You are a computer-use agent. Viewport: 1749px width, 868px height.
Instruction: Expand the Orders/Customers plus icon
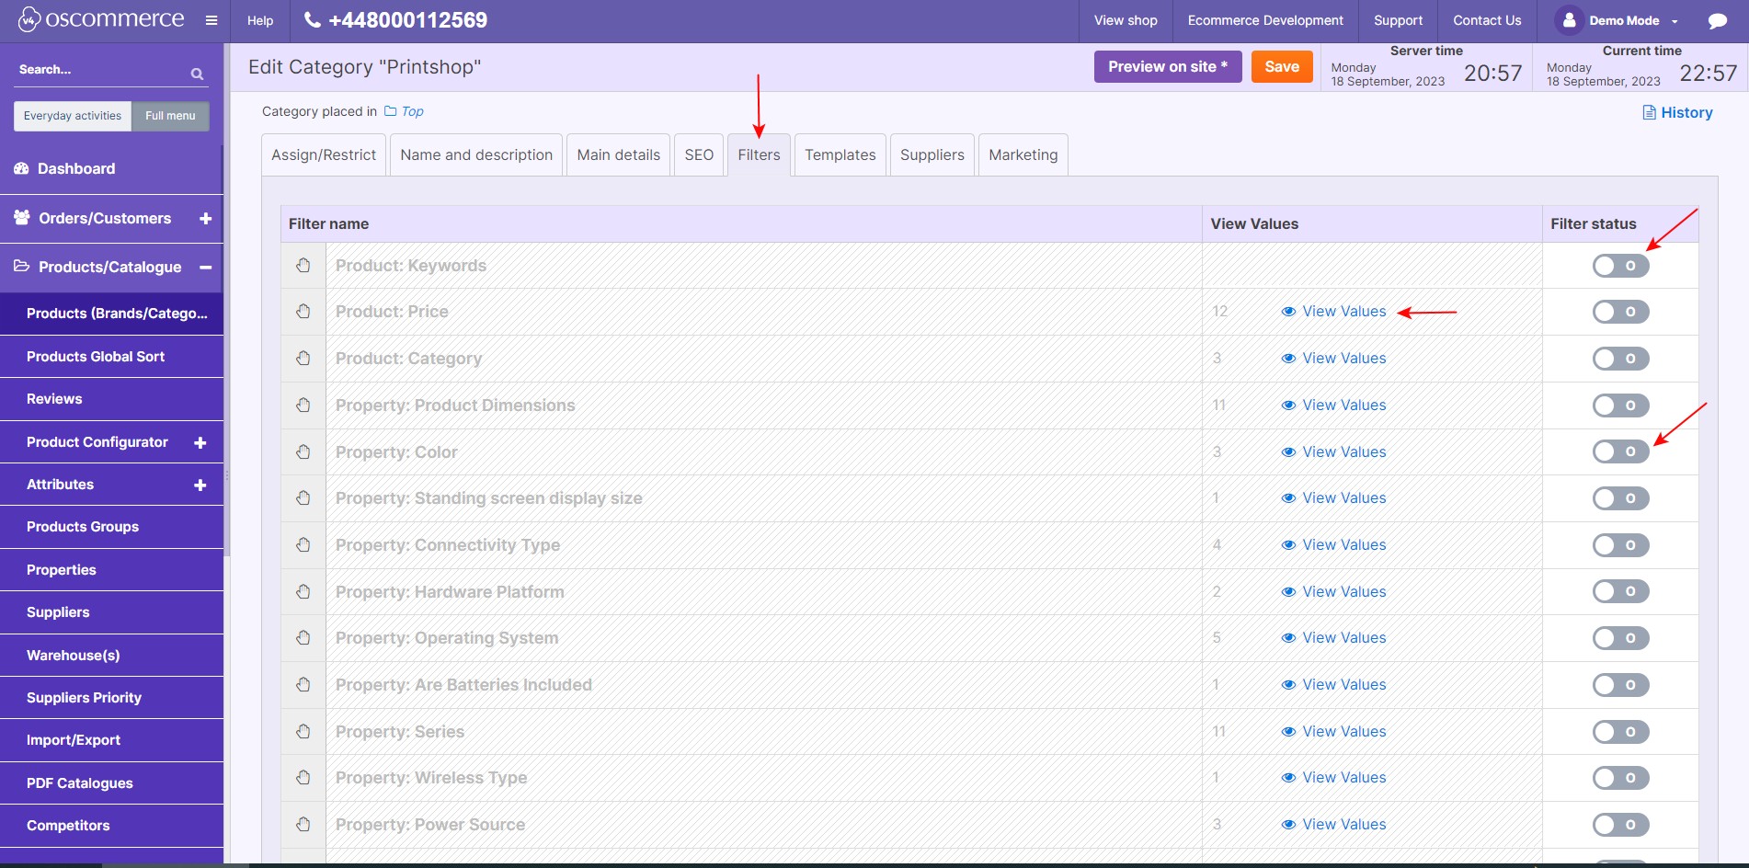tap(205, 218)
